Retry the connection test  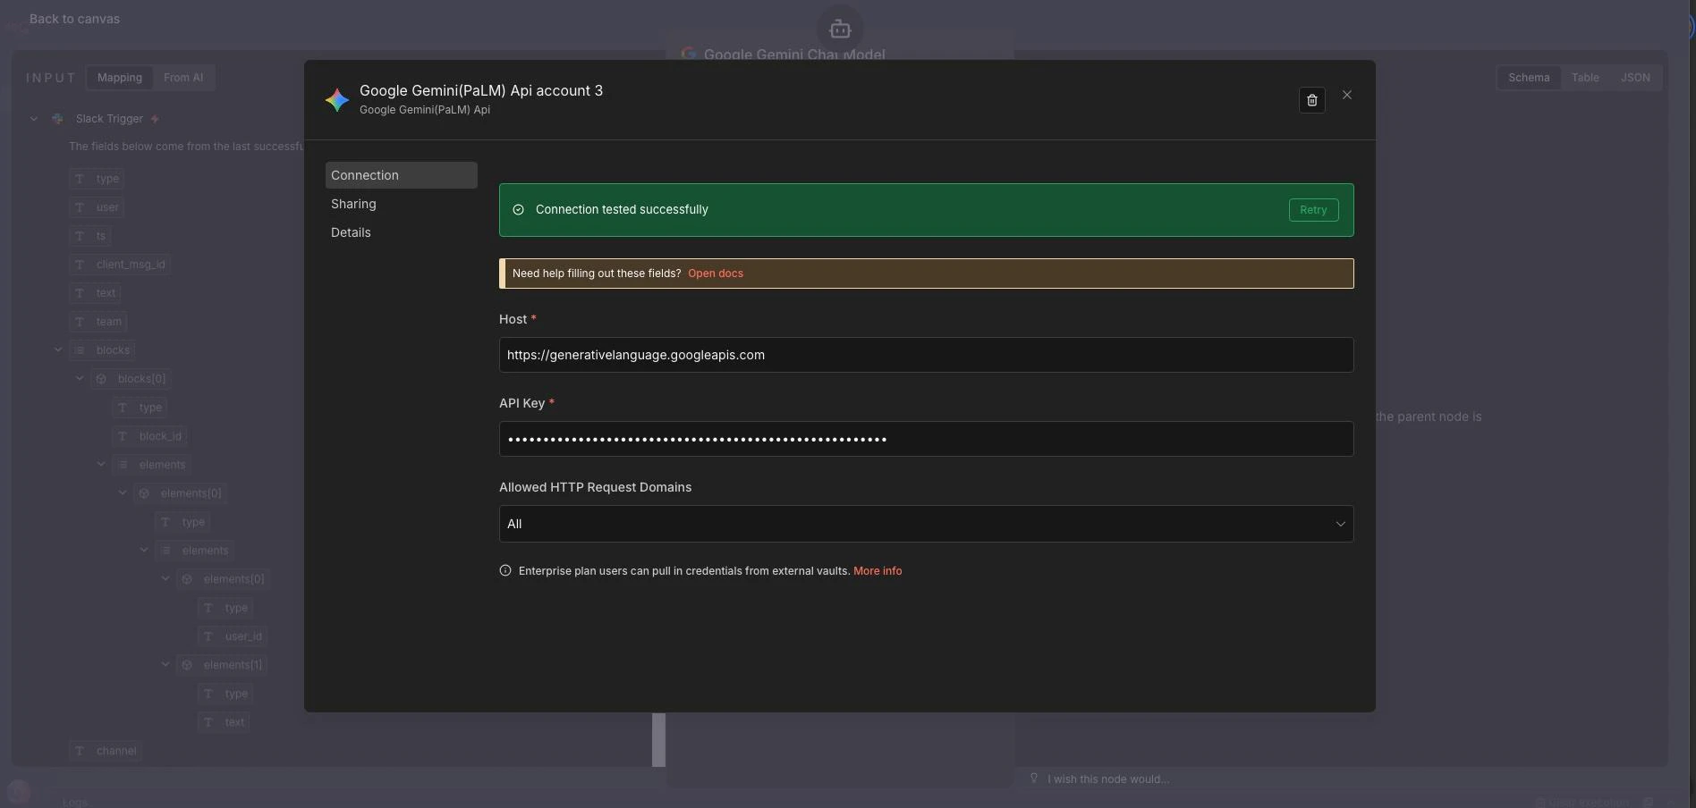(1313, 210)
